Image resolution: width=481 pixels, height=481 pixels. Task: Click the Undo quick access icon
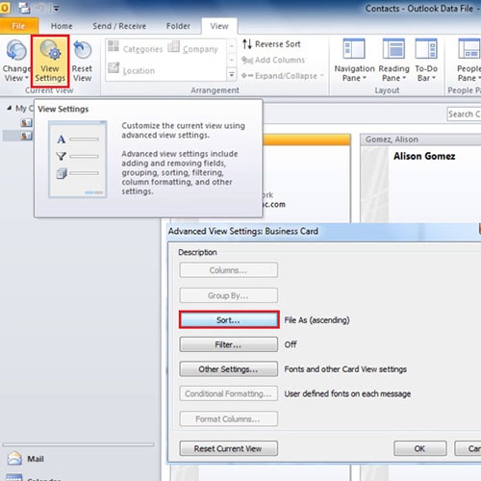(40, 8)
